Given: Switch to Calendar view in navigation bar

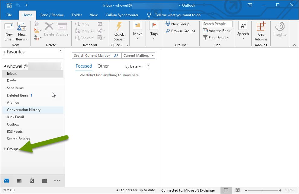Looking at the screenshot, I should pyautogui.click(x=19, y=181).
